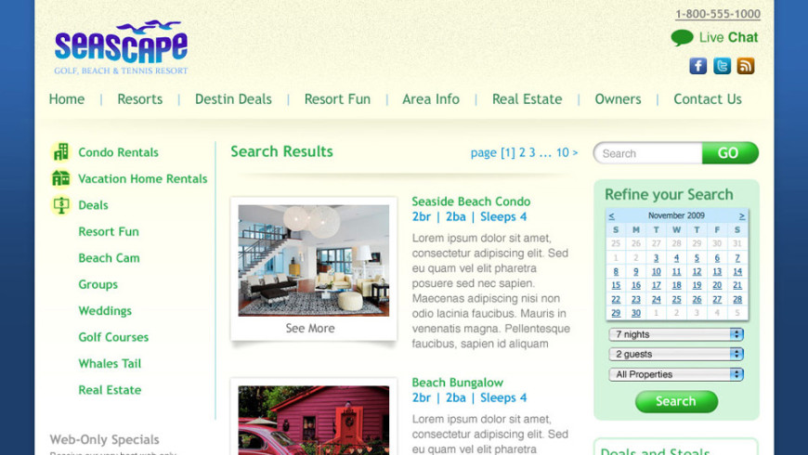
Task: Click the 1-800-555-1000 phone link
Action: (x=718, y=14)
